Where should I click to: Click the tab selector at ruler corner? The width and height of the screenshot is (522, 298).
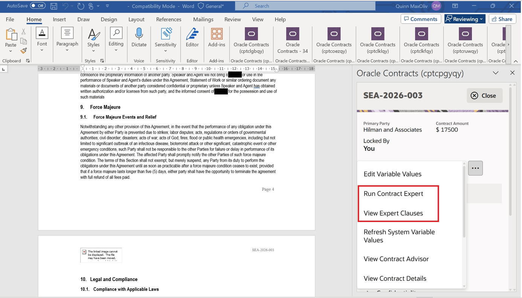click(4, 69)
